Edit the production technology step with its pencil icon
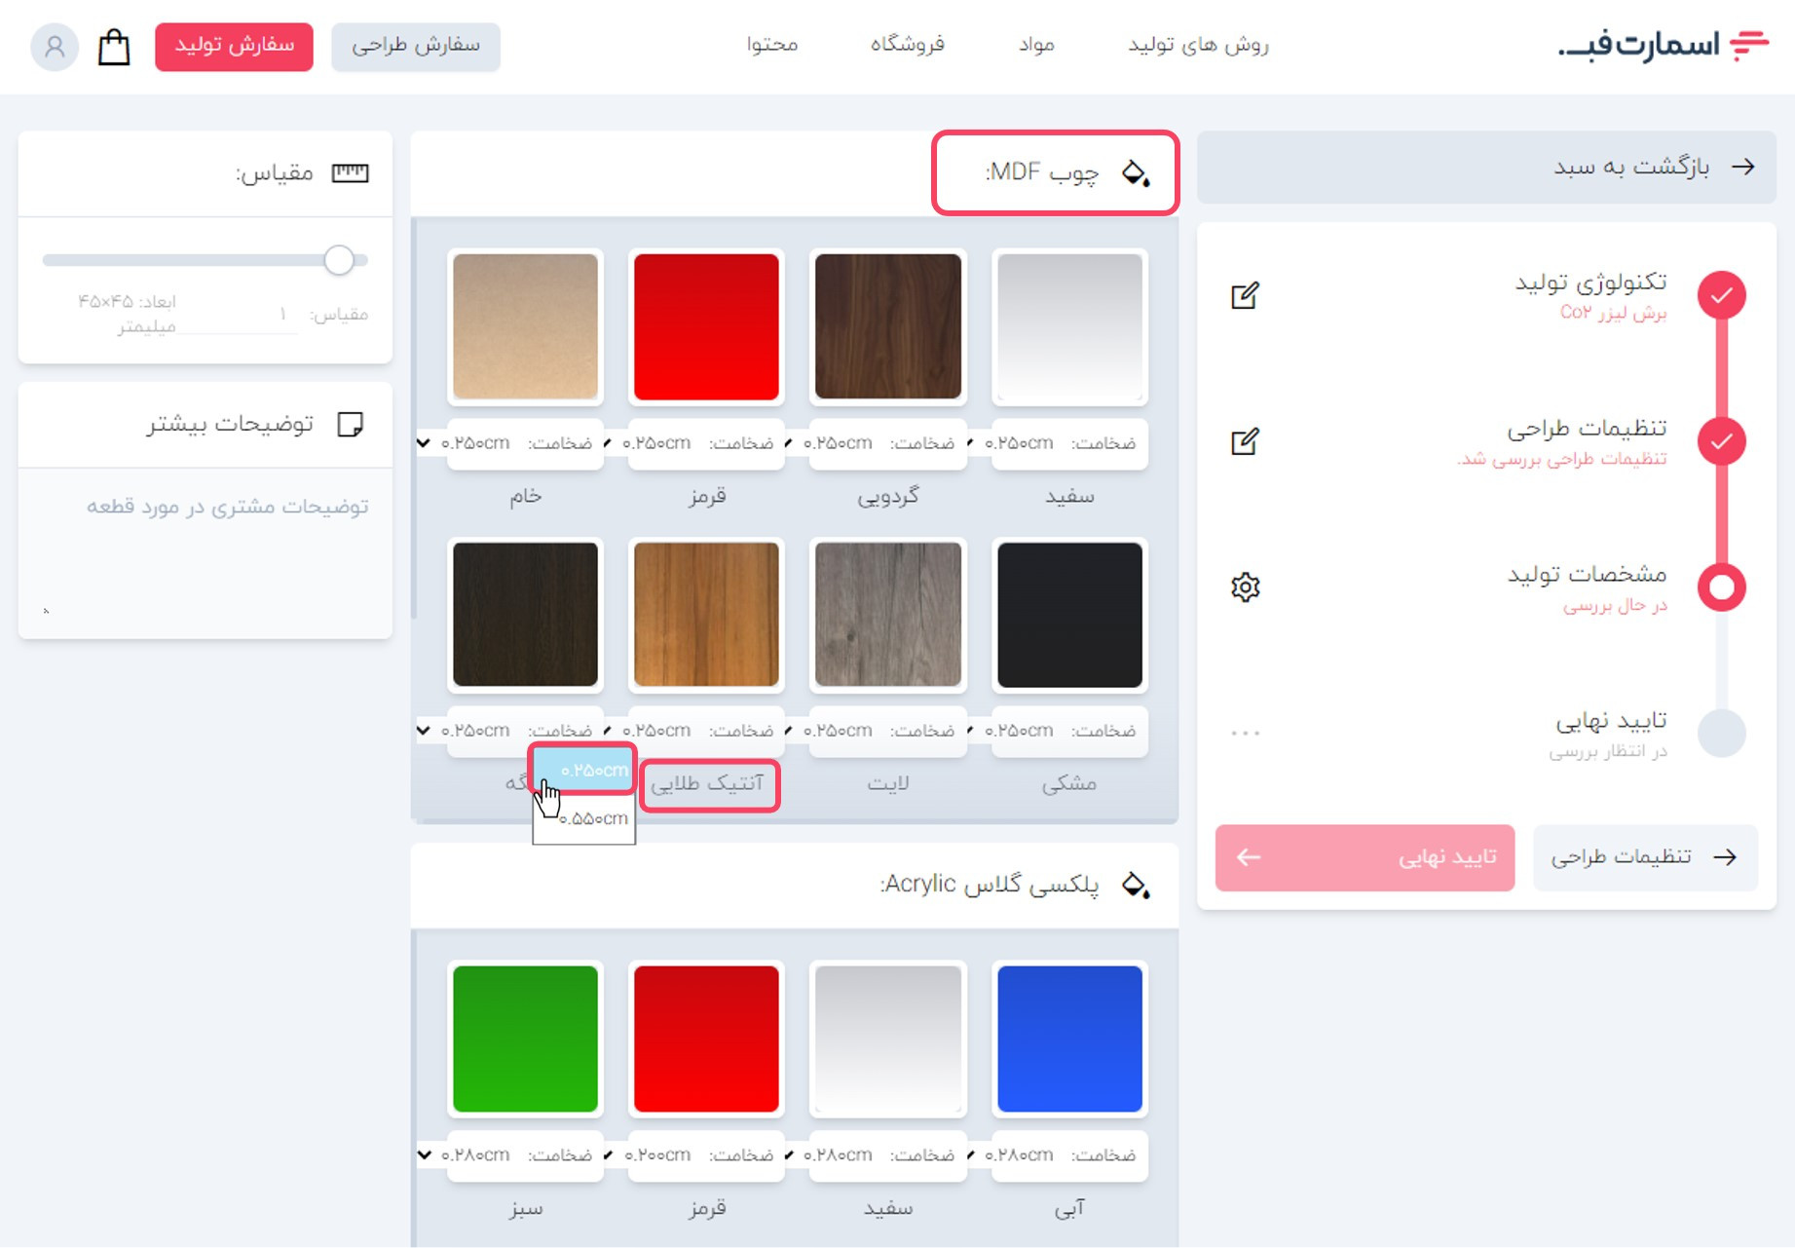The image size is (1795, 1248). click(x=1245, y=295)
